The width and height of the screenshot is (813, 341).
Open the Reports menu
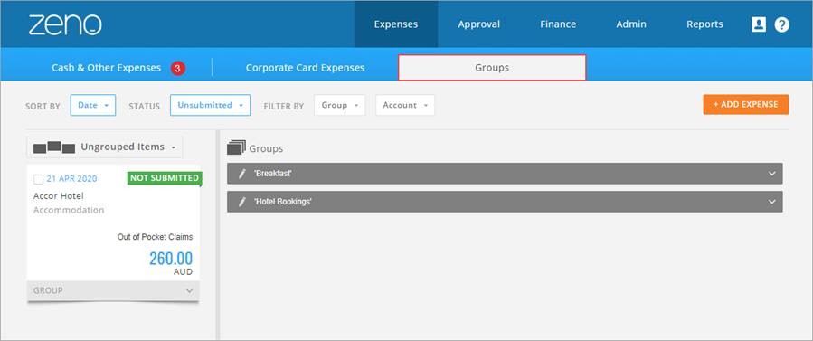(x=704, y=24)
